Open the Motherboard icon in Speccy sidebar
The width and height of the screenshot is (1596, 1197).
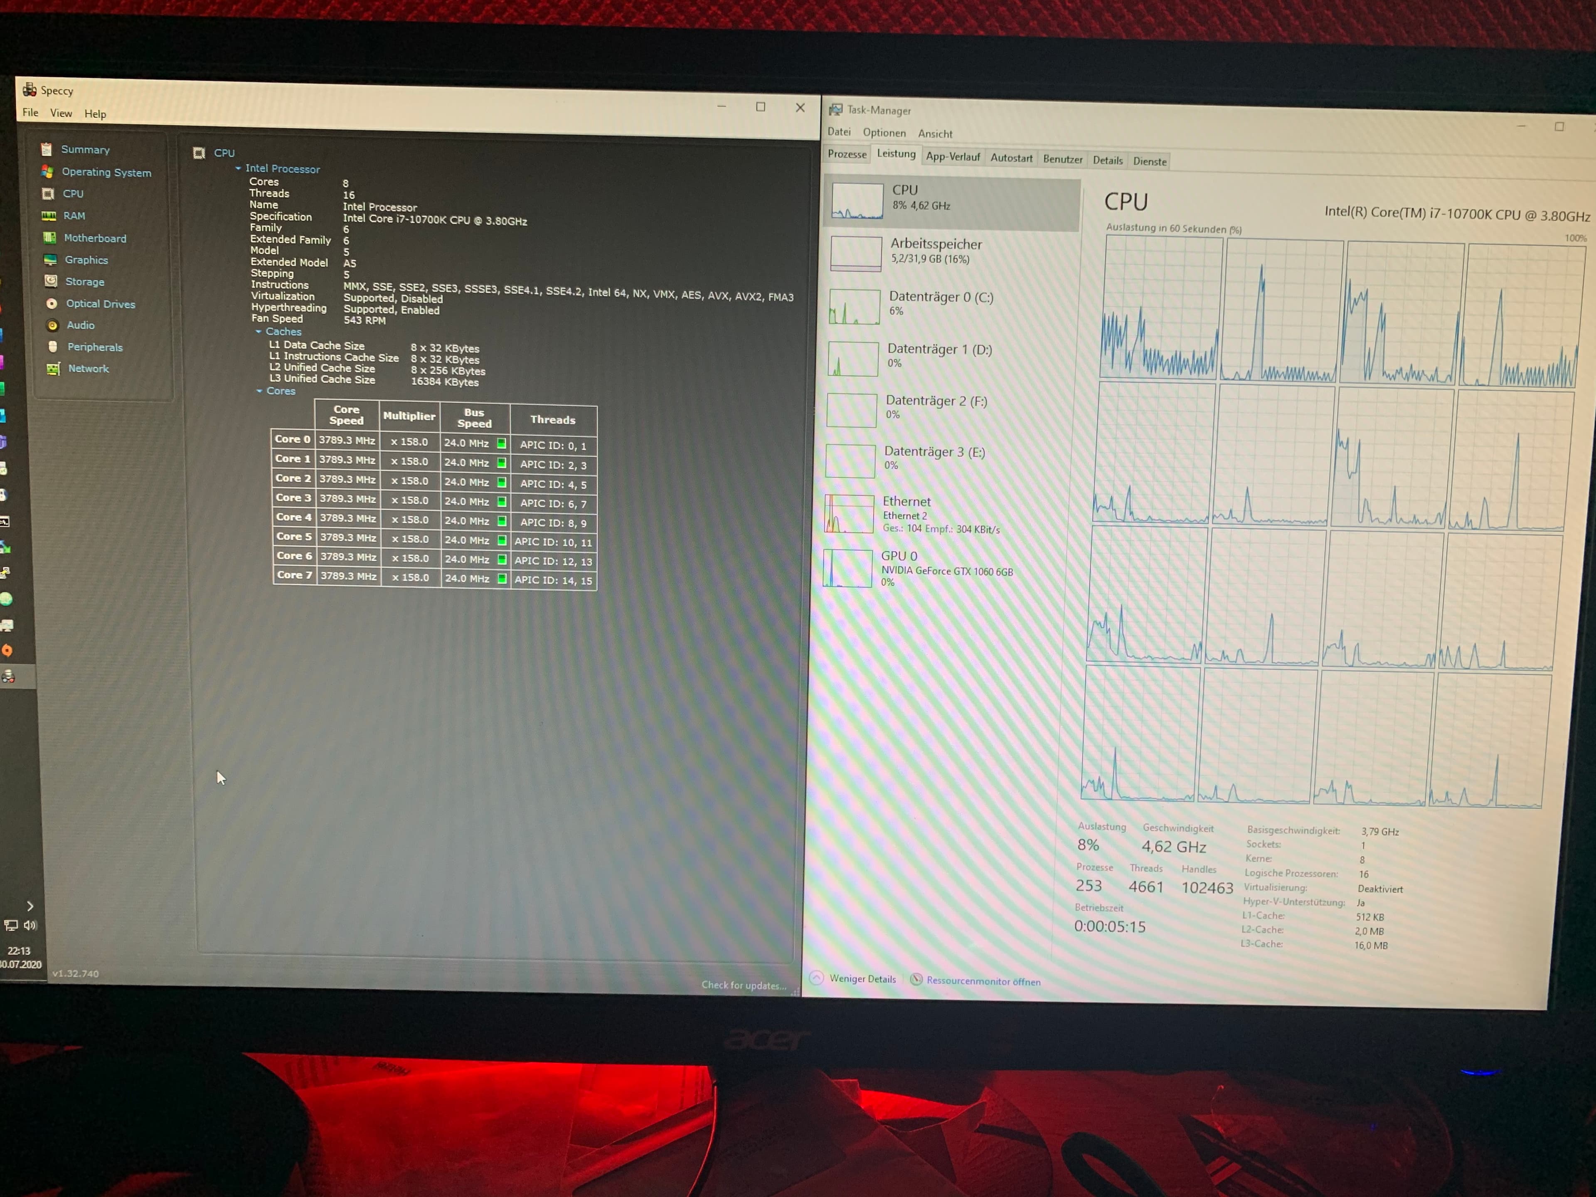[x=50, y=237]
